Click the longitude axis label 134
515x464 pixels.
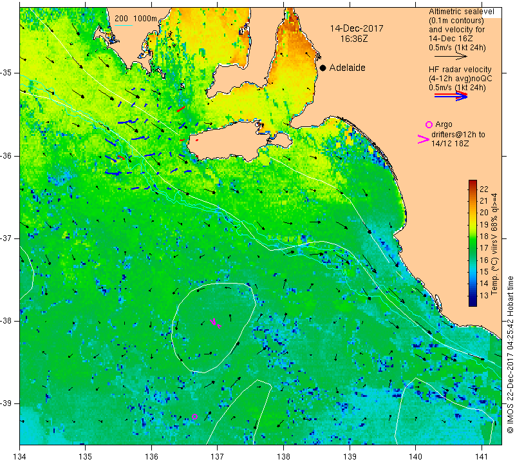[x=20, y=457]
